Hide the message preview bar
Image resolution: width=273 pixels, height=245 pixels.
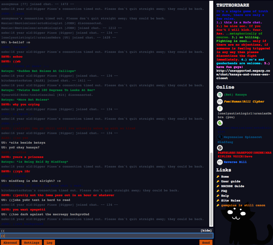206,231
